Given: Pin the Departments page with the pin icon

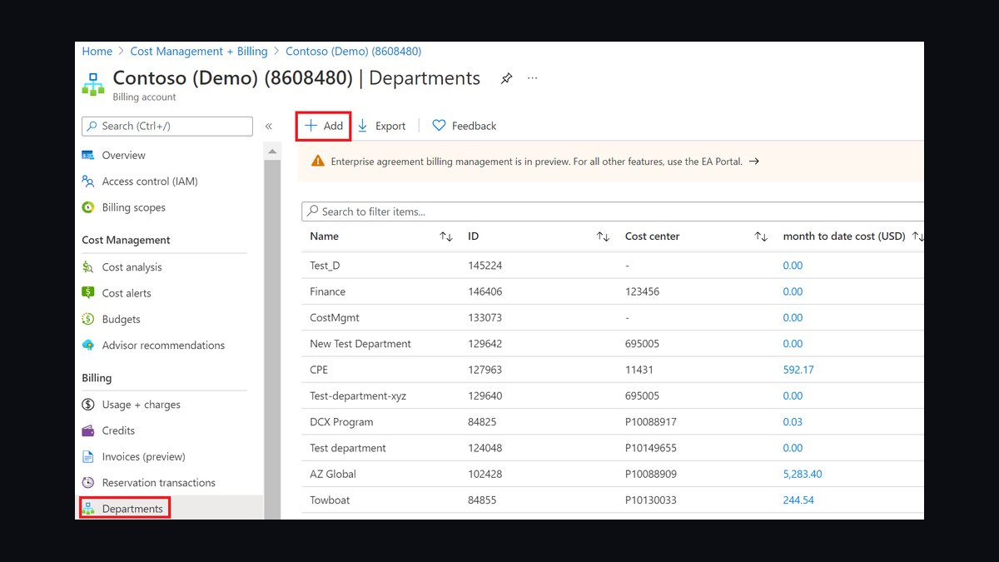Looking at the screenshot, I should point(506,79).
